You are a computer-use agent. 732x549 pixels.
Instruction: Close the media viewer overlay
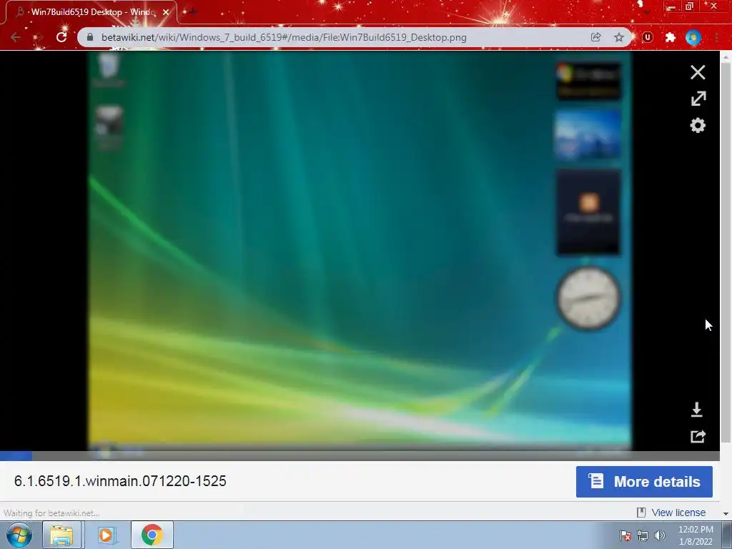click(x=698, y=72)
